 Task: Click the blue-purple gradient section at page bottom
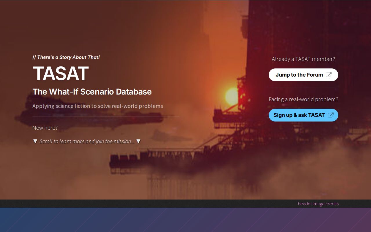point(185,220)
